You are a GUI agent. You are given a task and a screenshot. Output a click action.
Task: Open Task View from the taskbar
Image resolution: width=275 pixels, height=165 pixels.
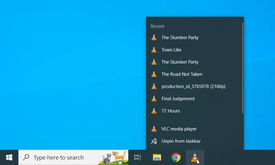137,157
